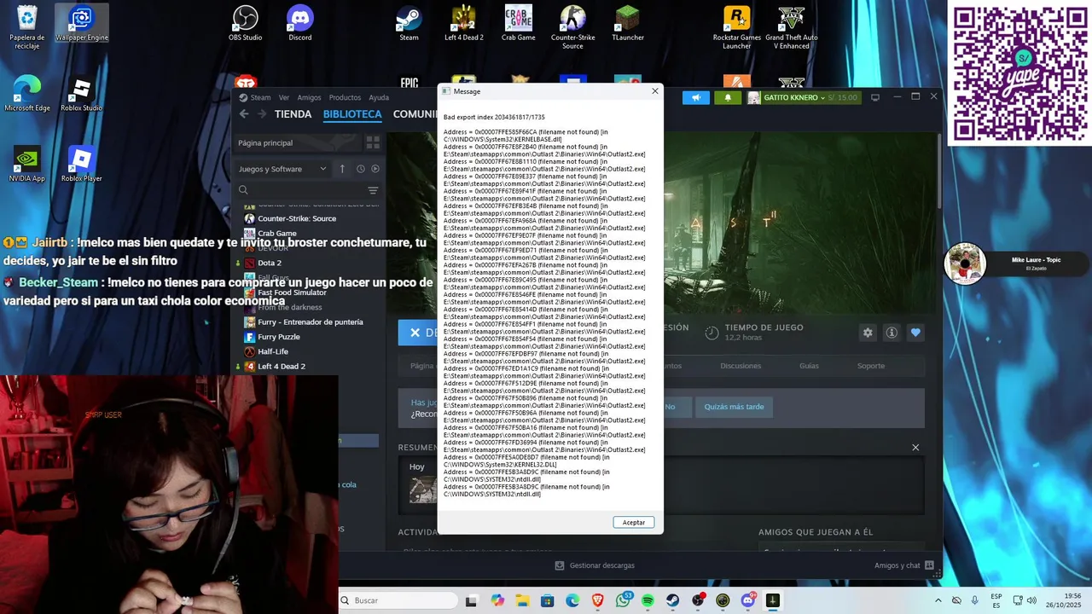Open volume control in system tray

point(1031,600)
